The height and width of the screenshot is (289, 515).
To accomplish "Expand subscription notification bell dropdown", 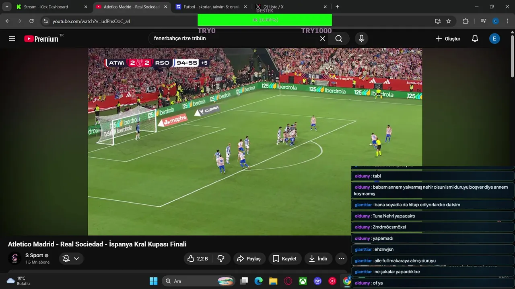I will click(x=71, y=258).
